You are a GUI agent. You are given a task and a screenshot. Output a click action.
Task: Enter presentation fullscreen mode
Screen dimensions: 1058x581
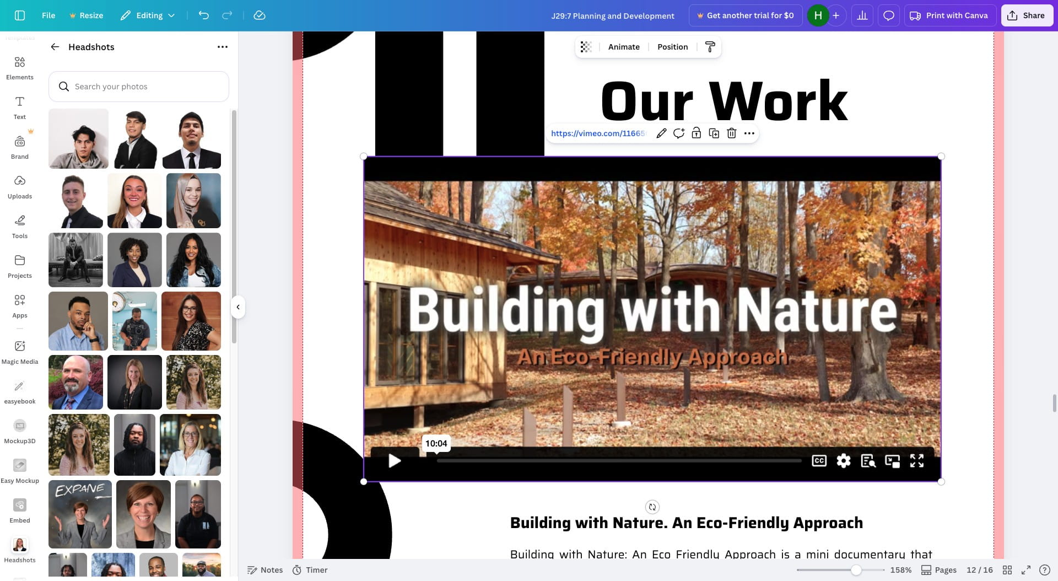click(1026, 570)
